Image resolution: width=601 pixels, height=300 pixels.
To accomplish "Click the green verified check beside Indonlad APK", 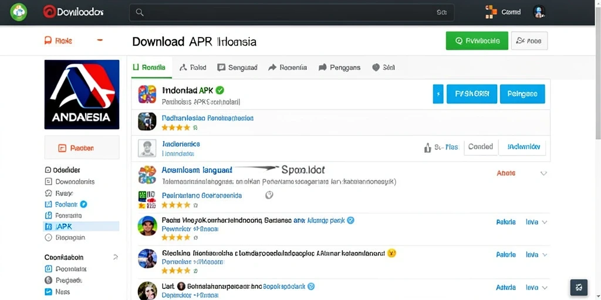I will (220, 90).
